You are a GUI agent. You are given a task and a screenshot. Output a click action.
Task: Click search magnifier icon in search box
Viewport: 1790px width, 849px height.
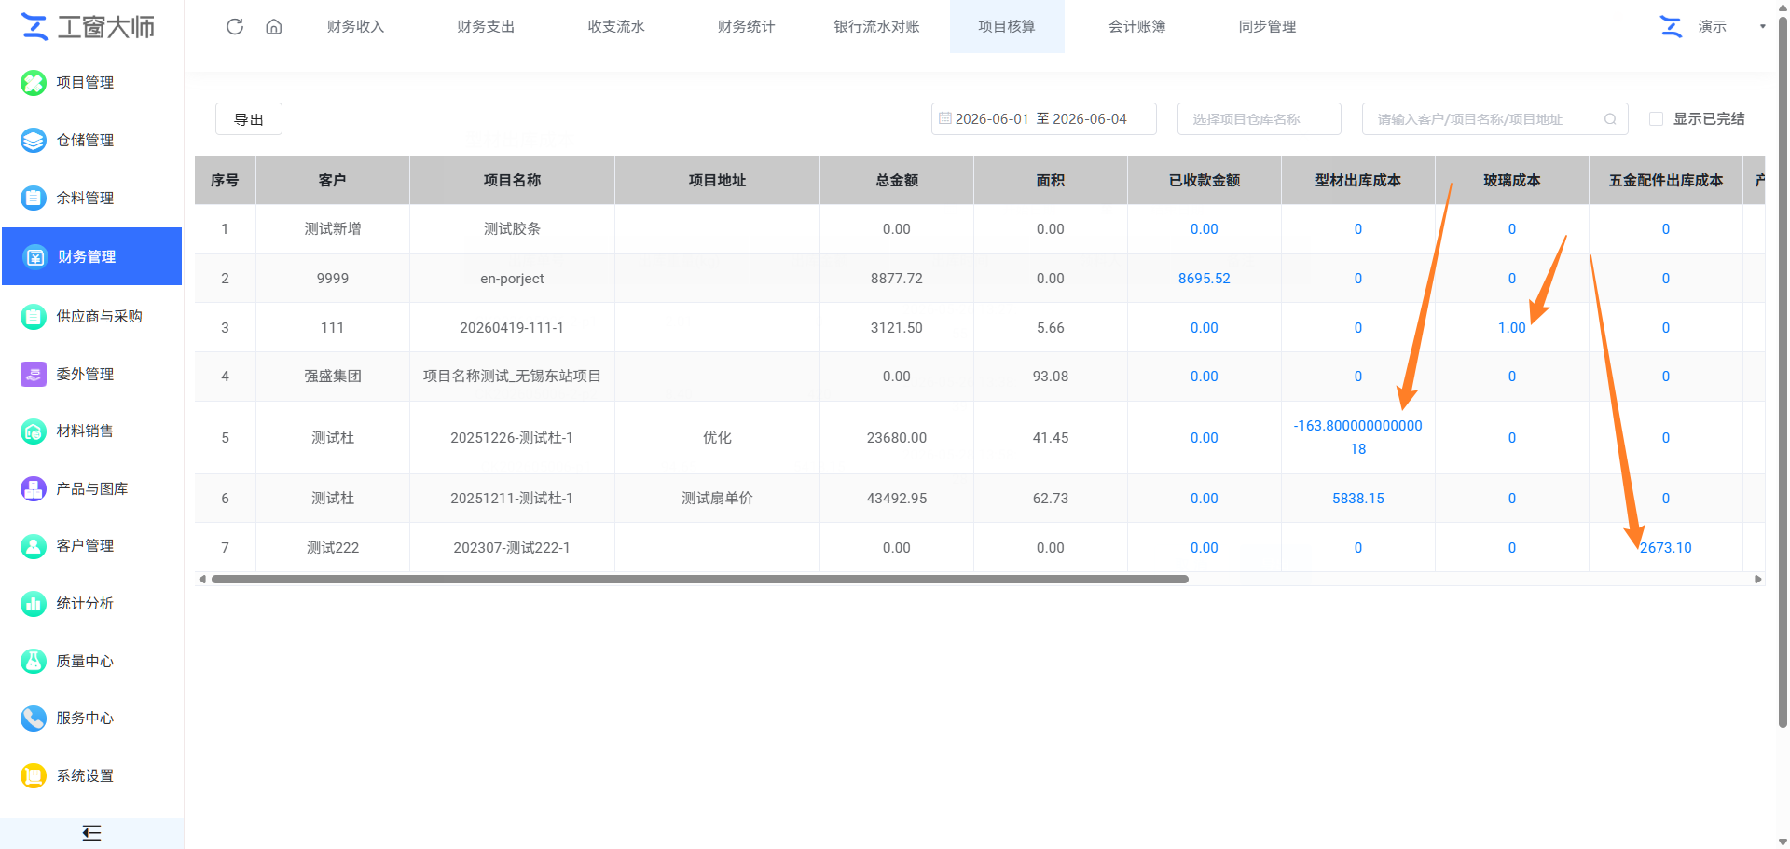tap(1610, 119)
